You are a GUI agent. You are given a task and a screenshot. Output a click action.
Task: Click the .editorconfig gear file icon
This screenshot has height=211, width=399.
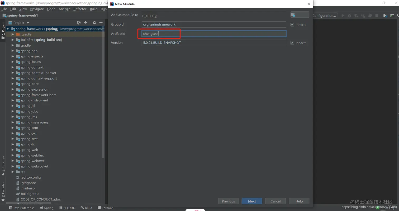pos(18,177)
